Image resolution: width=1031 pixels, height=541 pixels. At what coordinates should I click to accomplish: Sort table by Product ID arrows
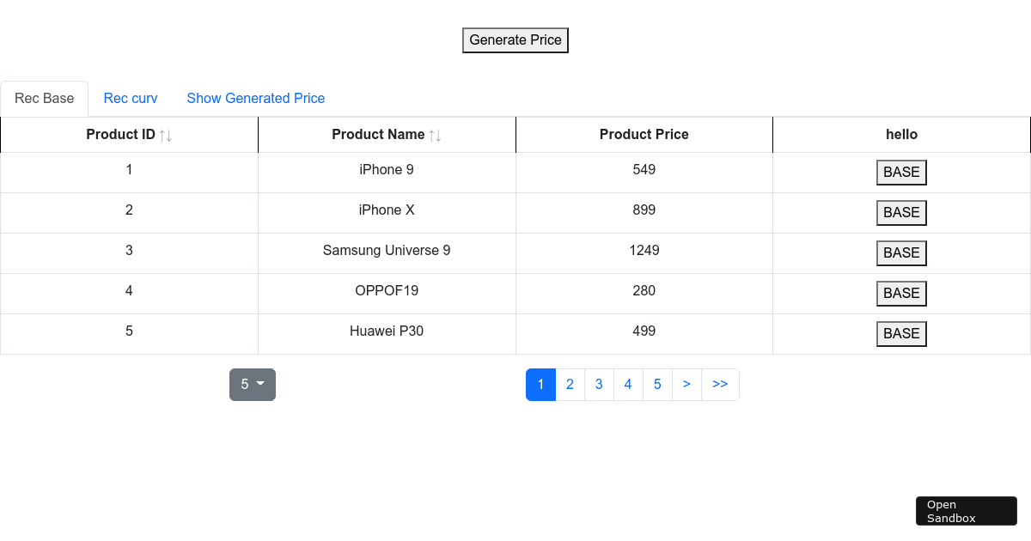(166, 136)
